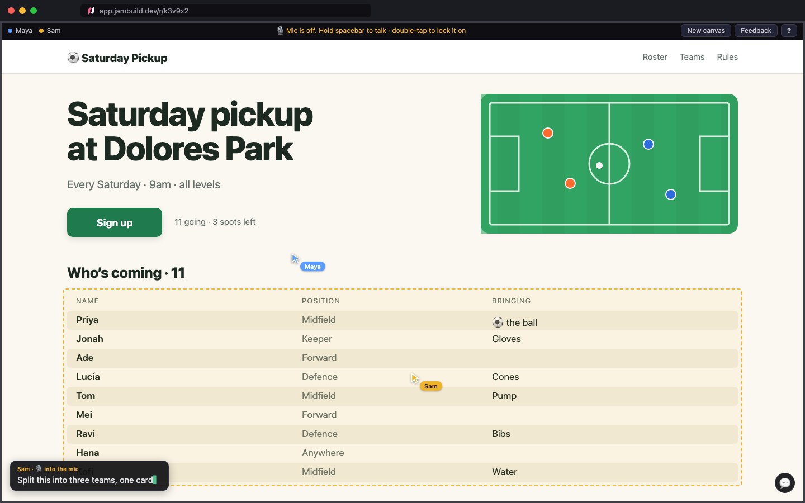
Task: Select the upper orange player dot on pitch
Action: pyautogui.click(x=548, y=133)
